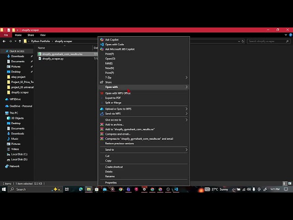Click the Network icon in the navigation pane
The height and width of the screenshot is (220, 293).
click(x=7, y=166)
